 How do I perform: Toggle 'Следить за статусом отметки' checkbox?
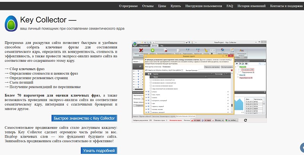coord(146,70)
